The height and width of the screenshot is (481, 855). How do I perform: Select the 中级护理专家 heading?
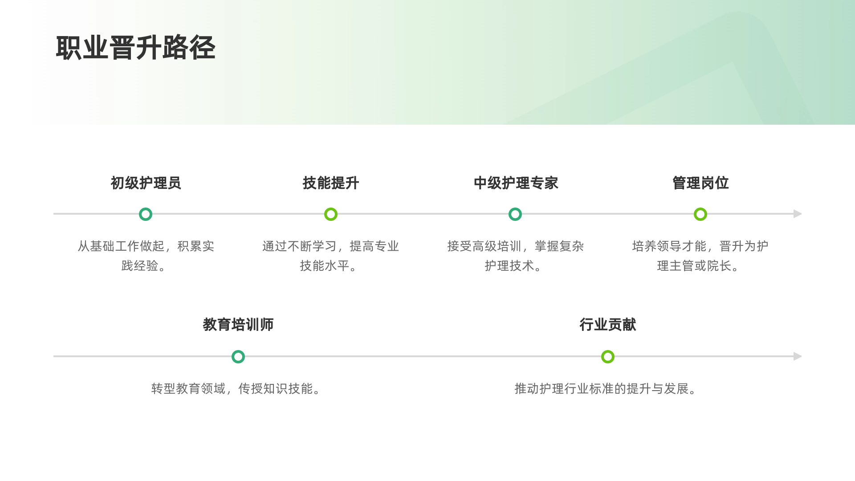pyautogui.click(x=516, y=183)
